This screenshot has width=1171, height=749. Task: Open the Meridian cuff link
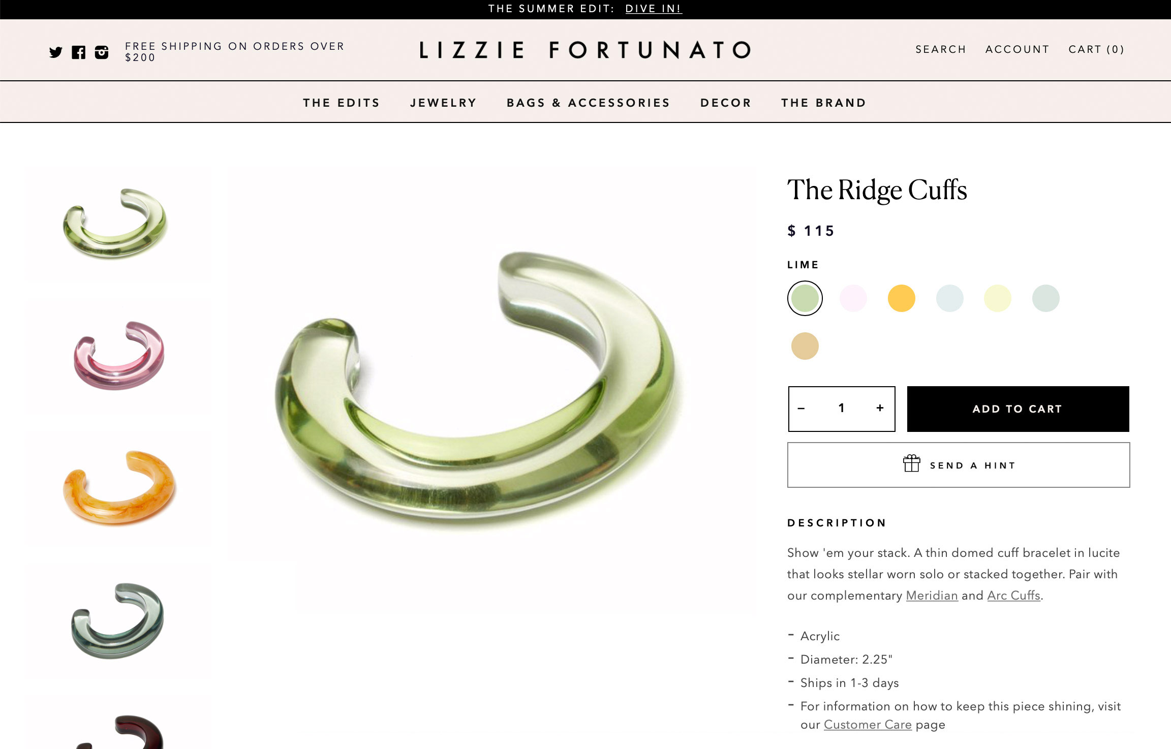tap(932, 596)
